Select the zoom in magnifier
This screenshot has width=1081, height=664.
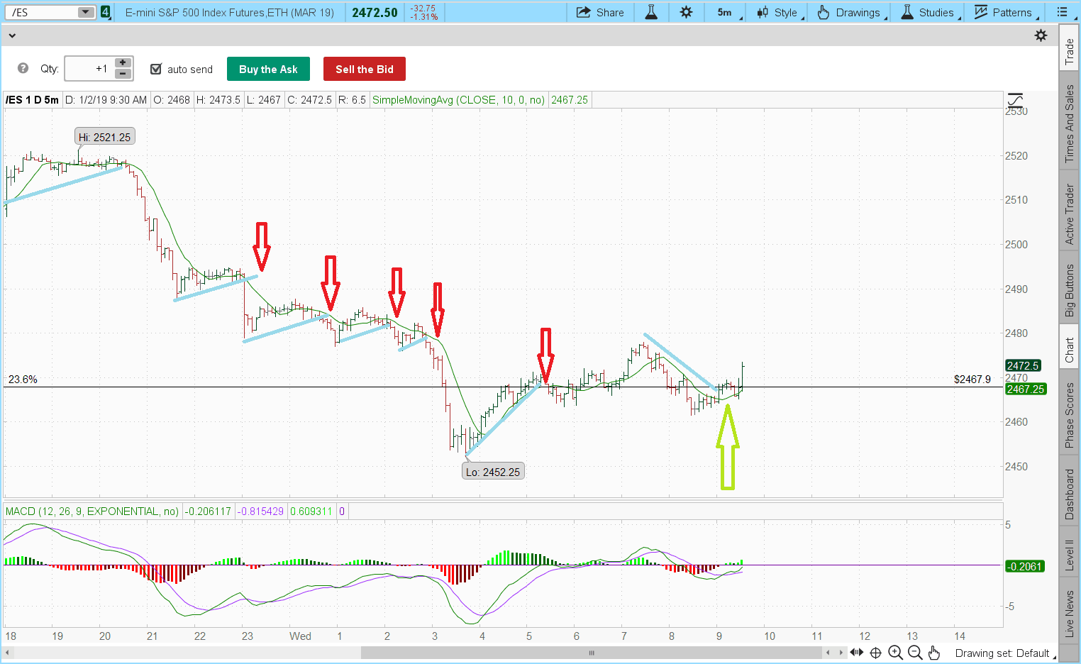pyautogui.click(x=895, y=652)
